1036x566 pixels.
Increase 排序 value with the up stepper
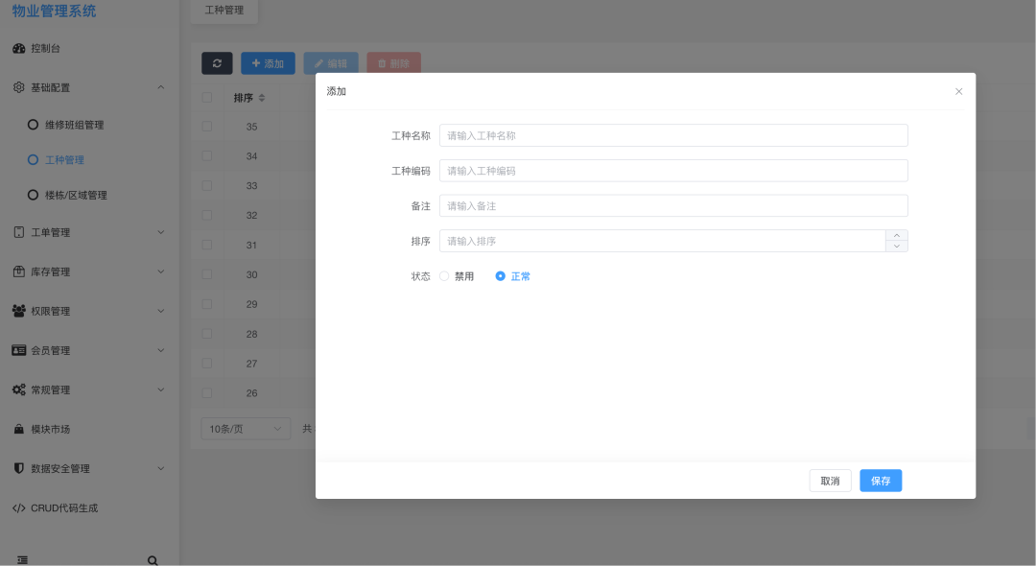pos(897,236)
